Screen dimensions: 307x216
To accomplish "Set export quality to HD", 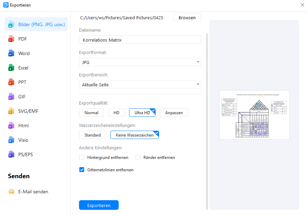I will [116, 113].
